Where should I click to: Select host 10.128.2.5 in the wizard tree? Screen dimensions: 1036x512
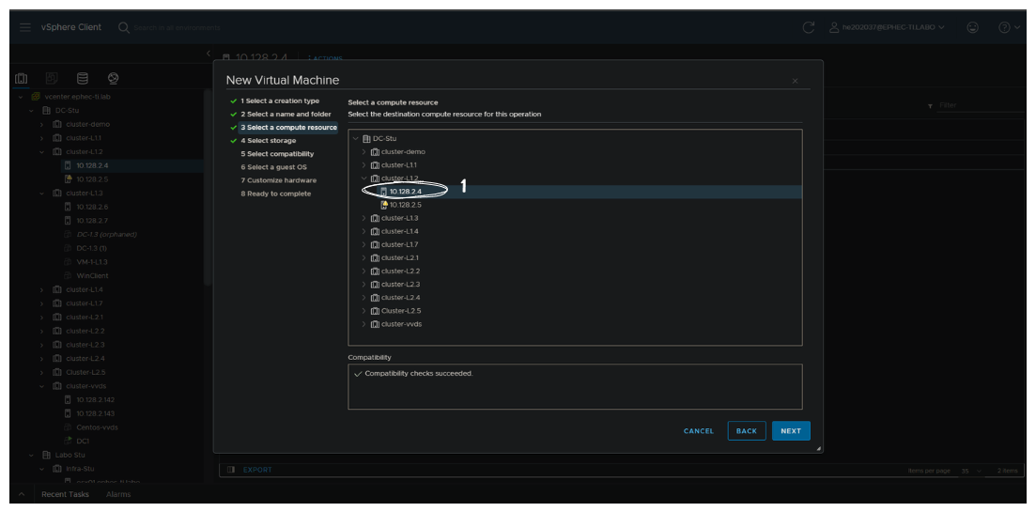coord(405,205)
